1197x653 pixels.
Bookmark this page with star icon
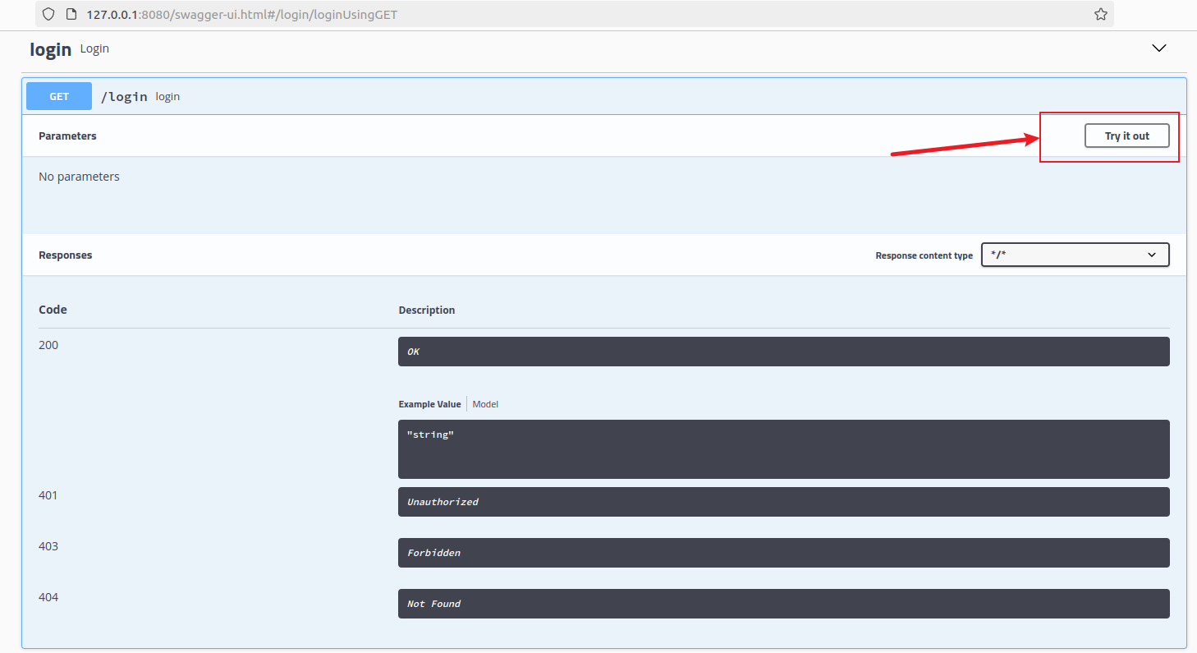pos(1101,14)
